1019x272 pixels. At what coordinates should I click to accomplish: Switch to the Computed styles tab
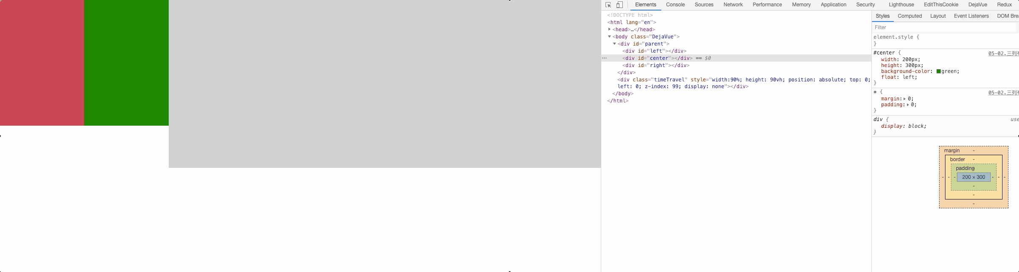pyautogui.click(x=909, y=16)
